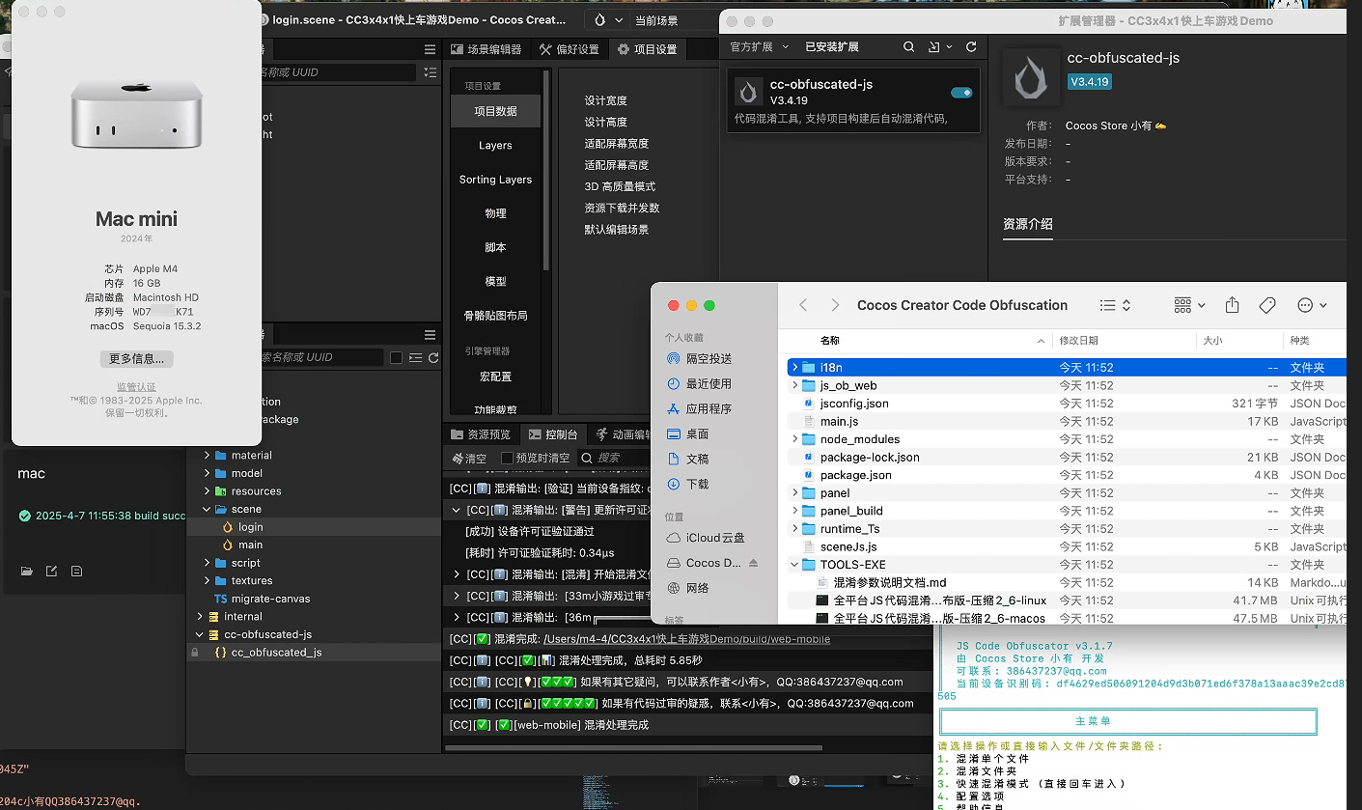Click hierarchy search filter type icon
The height and width of the screenshot is (810, 1362).
(431, 72)
